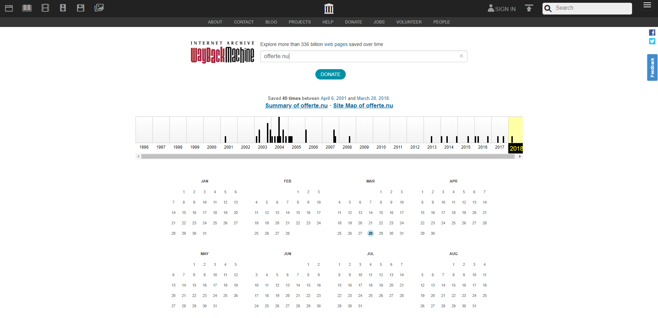Open the Audio speaker icon
The width and height of the screenshot is (658, 318).
pyautogui.click(x=63, y=8)
